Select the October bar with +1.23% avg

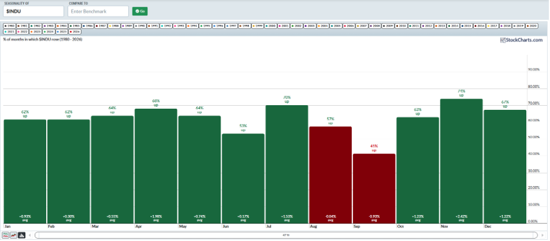pos(418,171)
